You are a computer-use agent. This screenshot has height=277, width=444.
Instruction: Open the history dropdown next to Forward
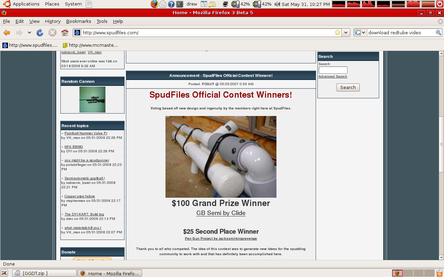pos(29,33)
